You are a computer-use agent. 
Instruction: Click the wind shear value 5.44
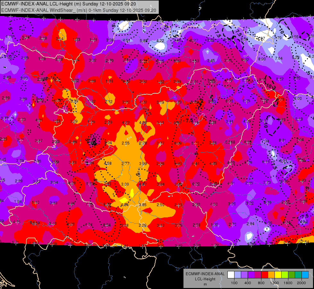click(195, 164)
